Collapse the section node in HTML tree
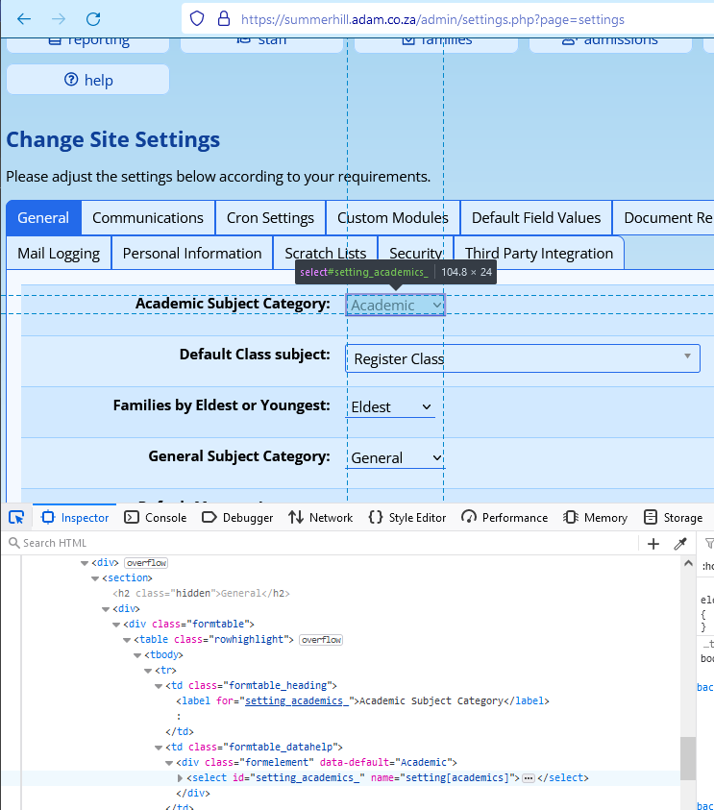Screen dimensions: 714x810 pyautogui.click(x=95, y=578)
